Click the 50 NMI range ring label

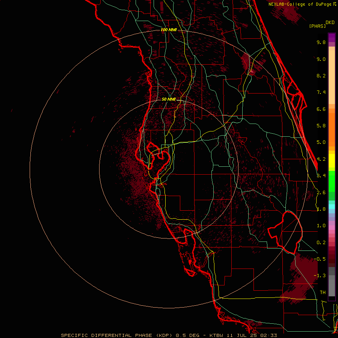[169, 99]
